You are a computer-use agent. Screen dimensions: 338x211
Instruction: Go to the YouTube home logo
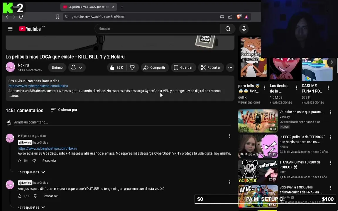pos(30,29)
